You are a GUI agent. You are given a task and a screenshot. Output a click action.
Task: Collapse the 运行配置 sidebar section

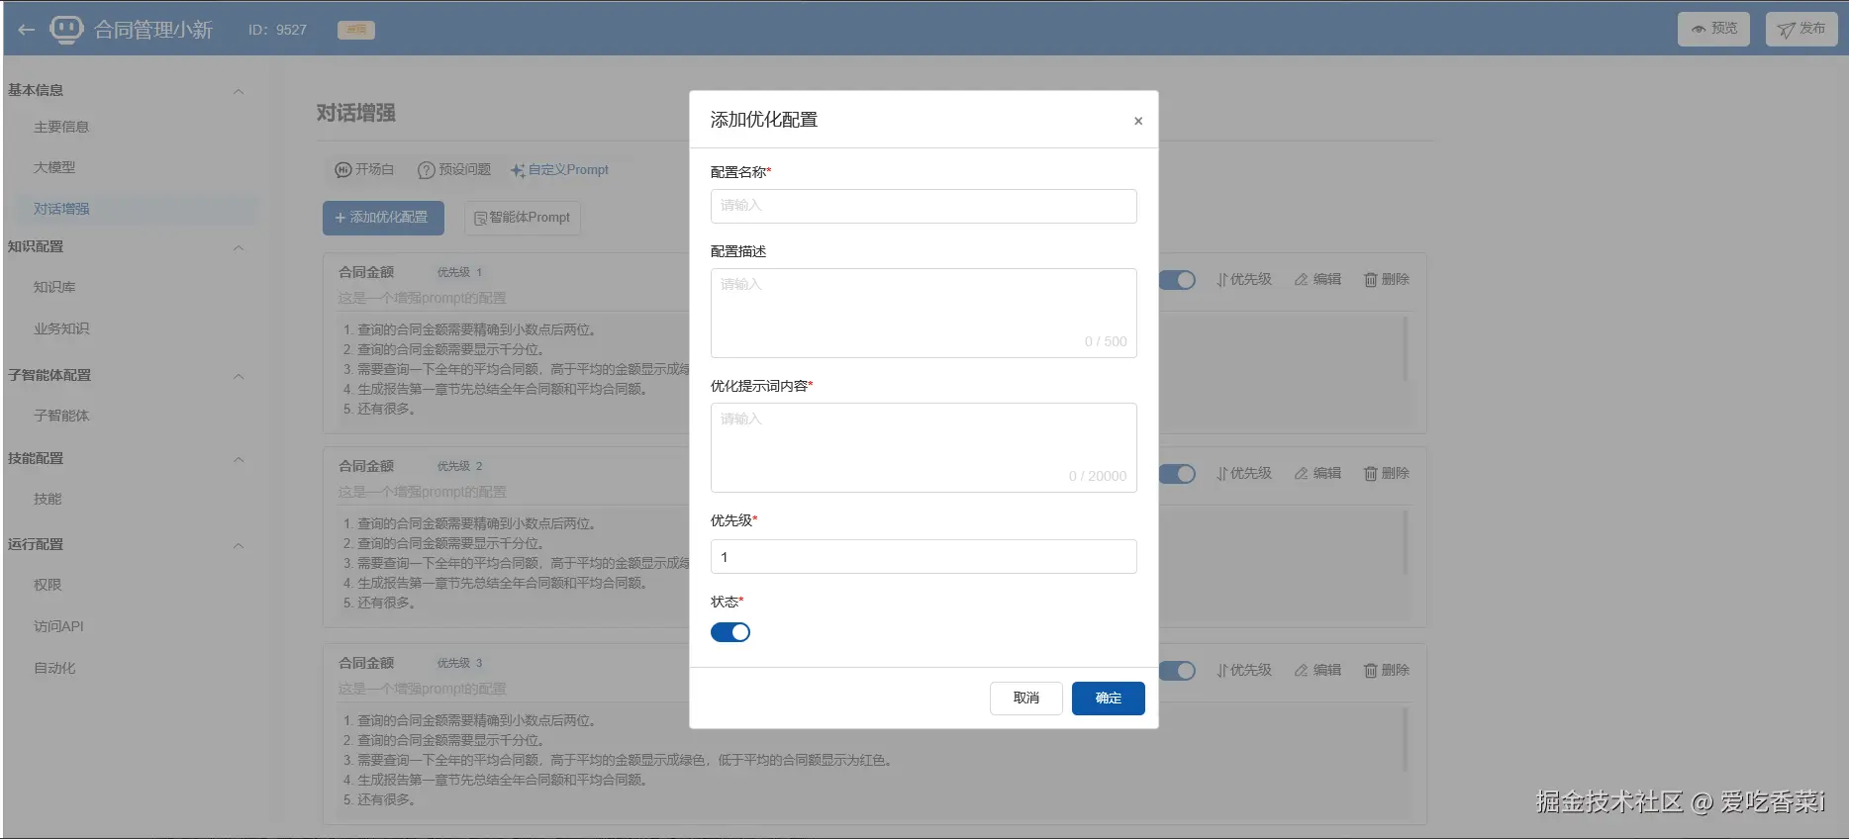point(239,545)
